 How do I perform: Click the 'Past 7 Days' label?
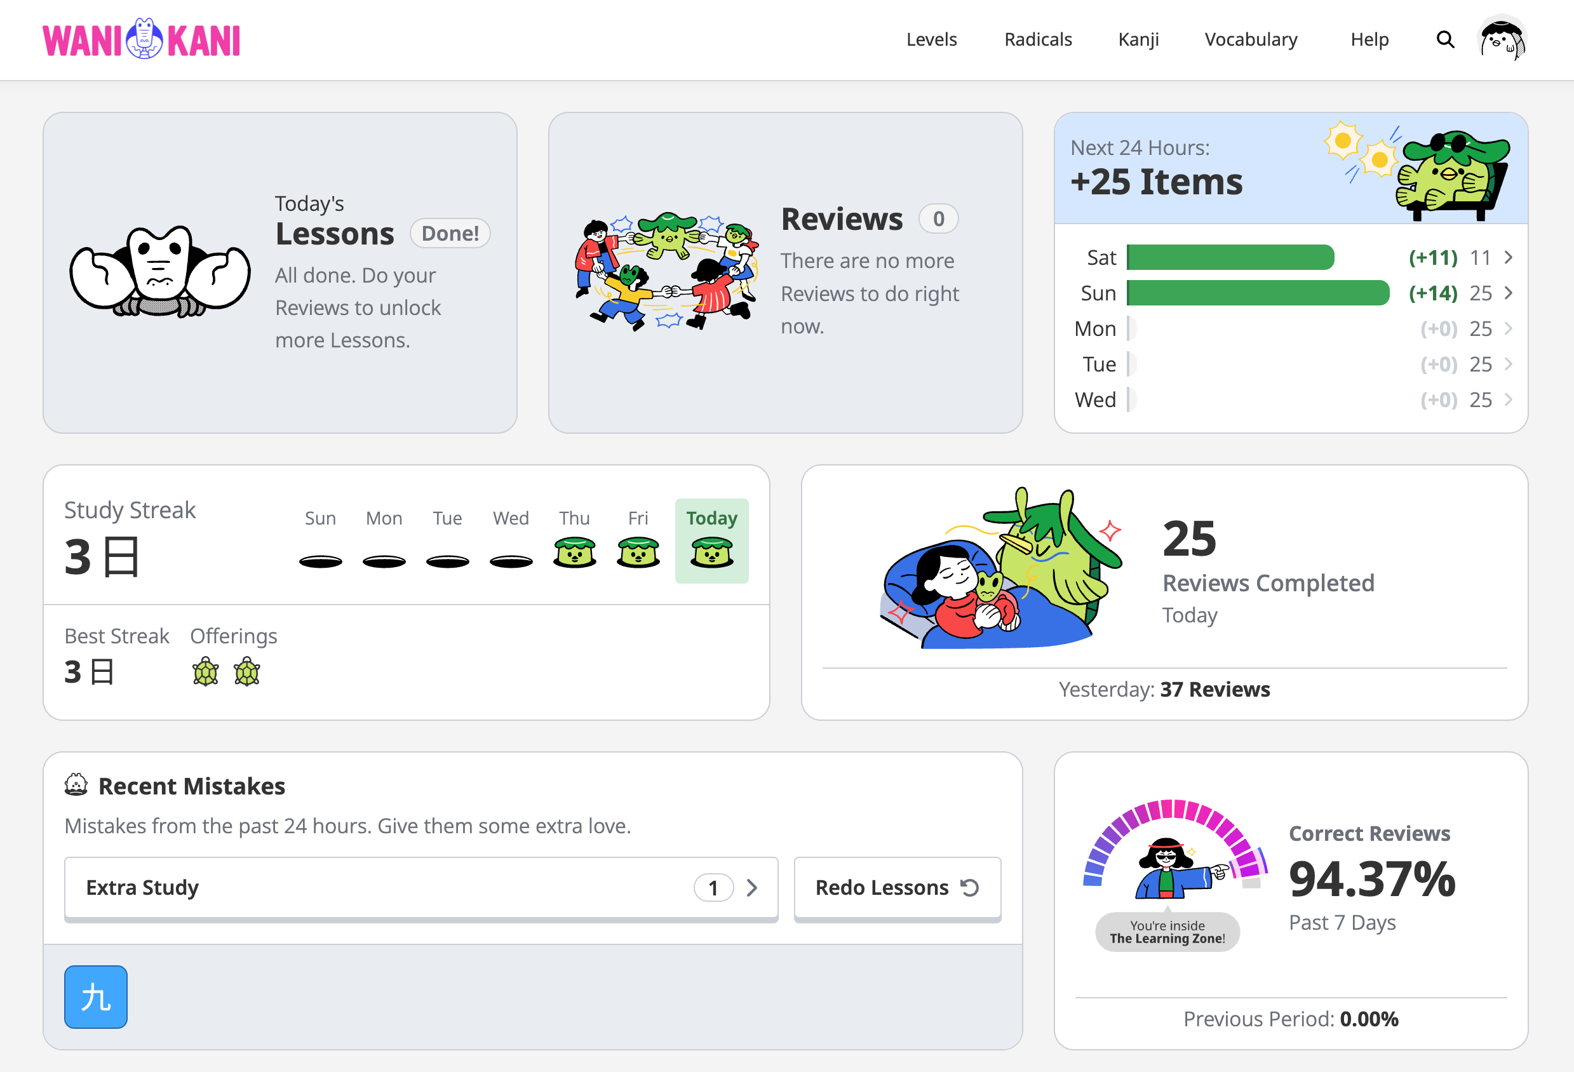pos(1342,922)
